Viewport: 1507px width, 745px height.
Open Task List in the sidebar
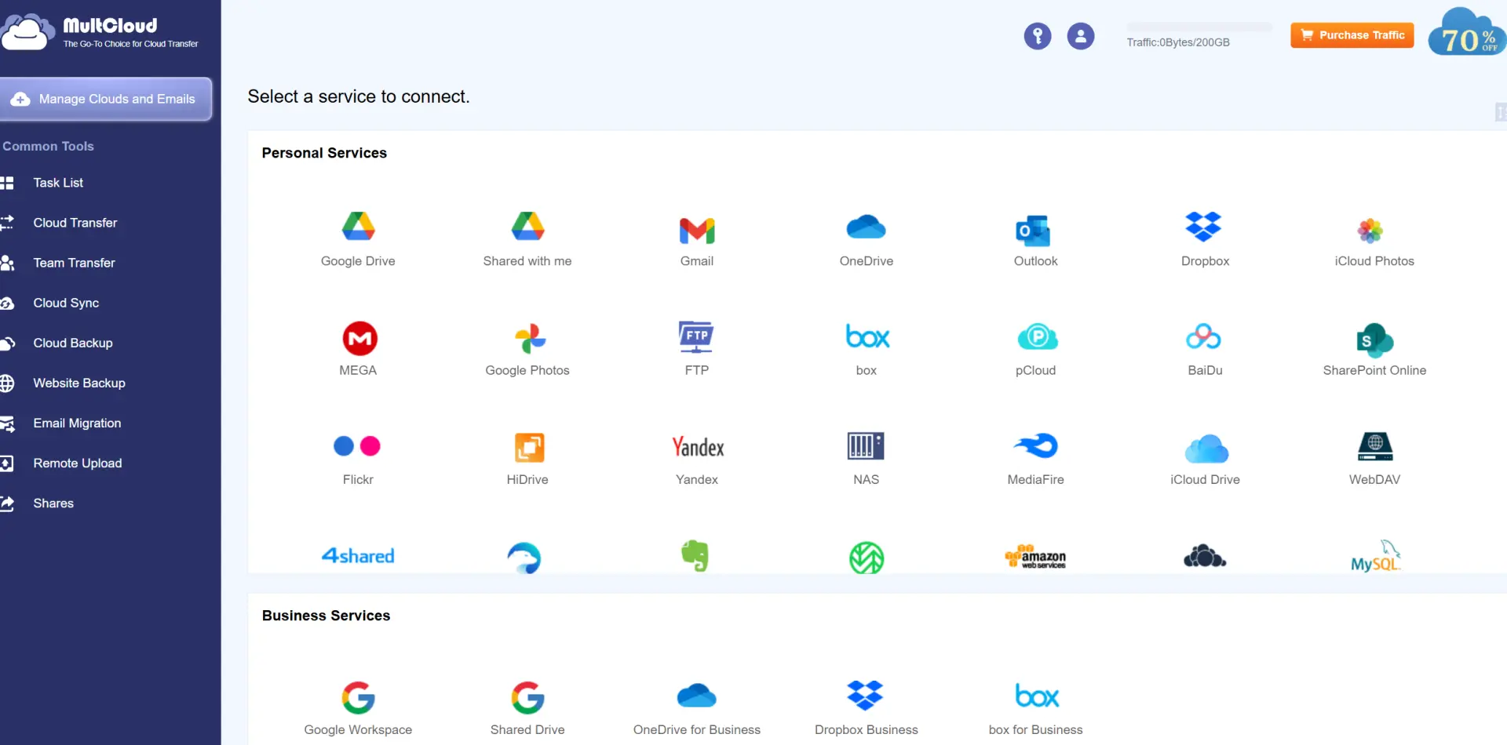(58, 183)
